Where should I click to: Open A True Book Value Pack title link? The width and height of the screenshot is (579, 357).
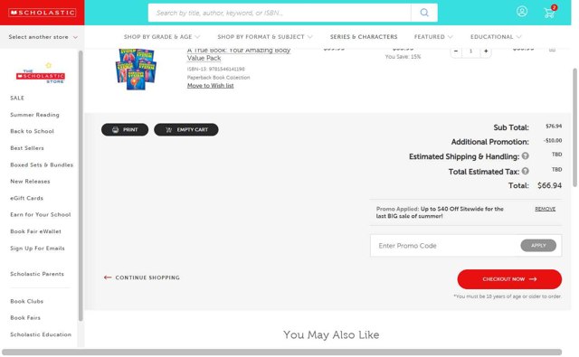coord(239,54)
